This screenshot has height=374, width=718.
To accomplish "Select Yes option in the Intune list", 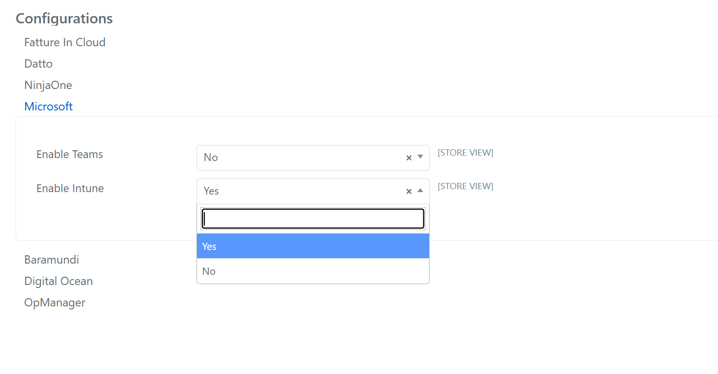I will click(313, 246).
